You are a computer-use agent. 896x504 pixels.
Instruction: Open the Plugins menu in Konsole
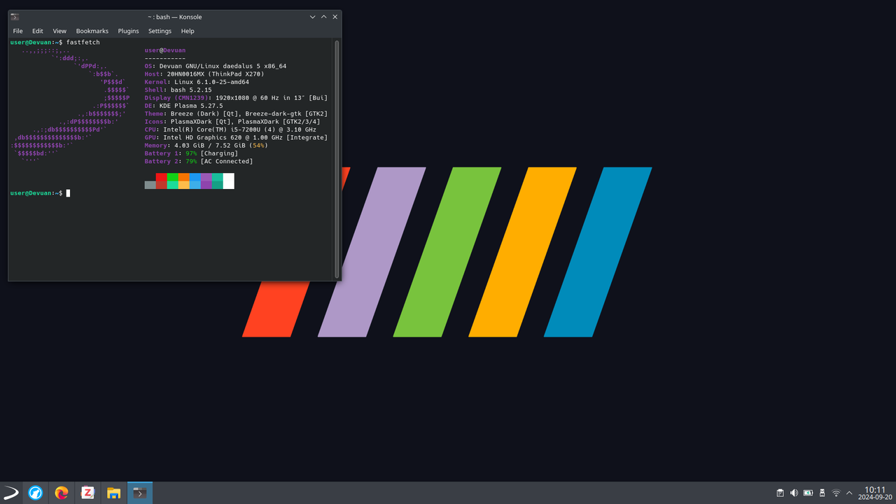click(x=128, y=31)
